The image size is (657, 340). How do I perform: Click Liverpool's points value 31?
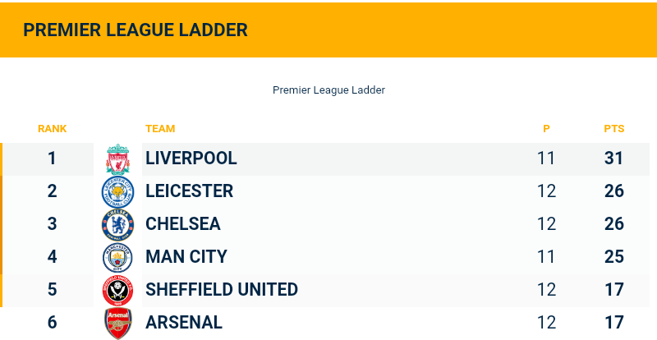click(614, 159)
